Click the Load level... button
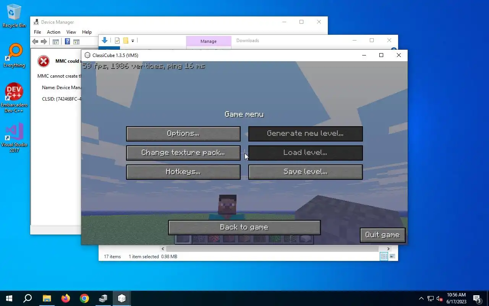489x306 pixels. coord(306,153)
